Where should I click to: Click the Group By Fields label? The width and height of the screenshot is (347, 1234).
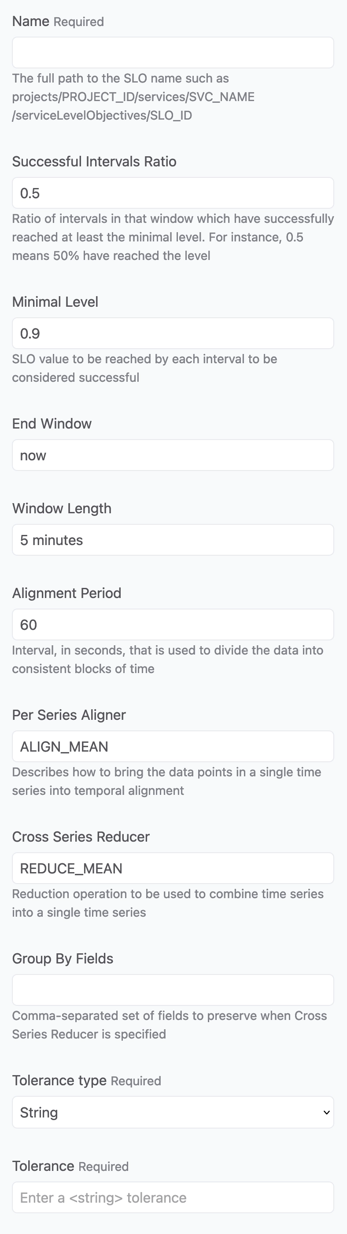[x=63, y=958]
